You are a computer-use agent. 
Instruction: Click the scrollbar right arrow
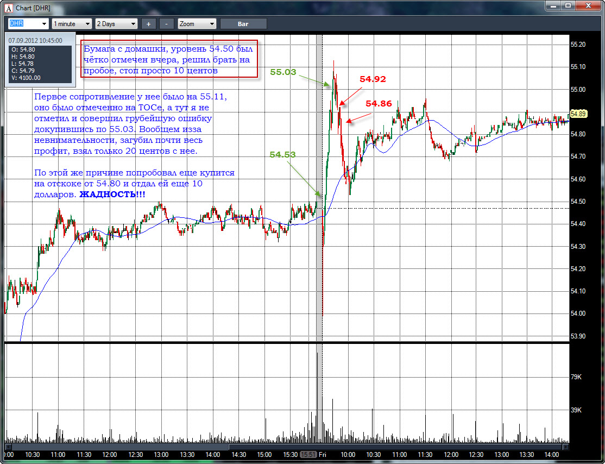click(x=566, y=447)
